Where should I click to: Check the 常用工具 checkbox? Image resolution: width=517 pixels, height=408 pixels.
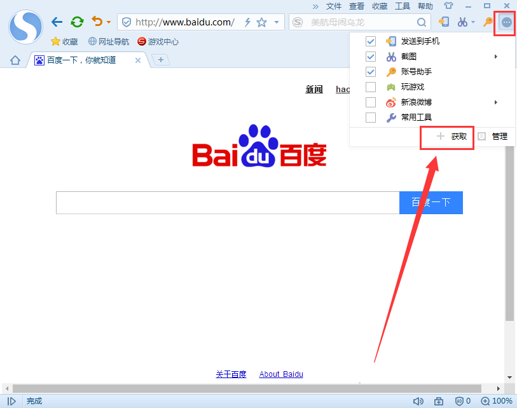pyautogui.click(x=371, y=118)
